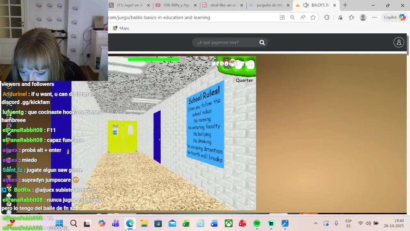The height and width of the screenshot is (231, 410).
Task: Open the ESP ES language switcher
Action: point(348,223)
